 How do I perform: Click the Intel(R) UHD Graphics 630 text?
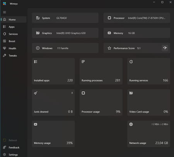[x=71, y=33]
